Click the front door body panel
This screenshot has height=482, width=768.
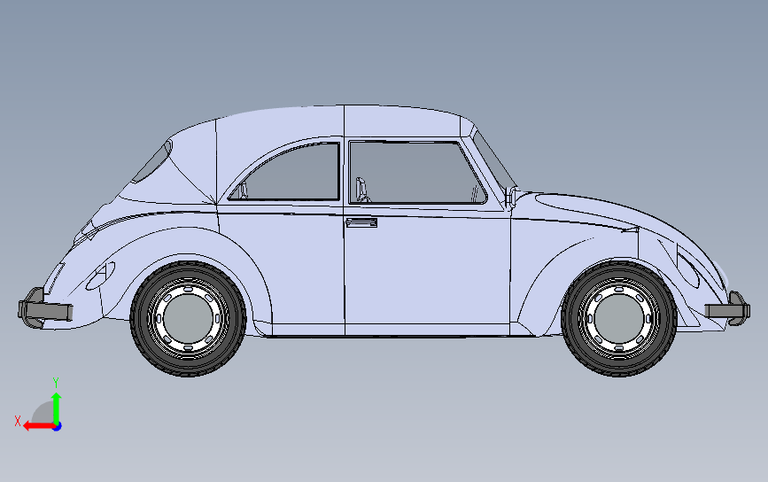(426, 275)
